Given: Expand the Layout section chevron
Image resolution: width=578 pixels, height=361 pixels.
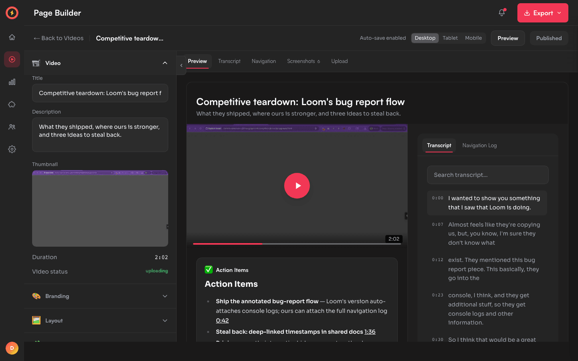Looking at the screenshot, I should 165,320.
